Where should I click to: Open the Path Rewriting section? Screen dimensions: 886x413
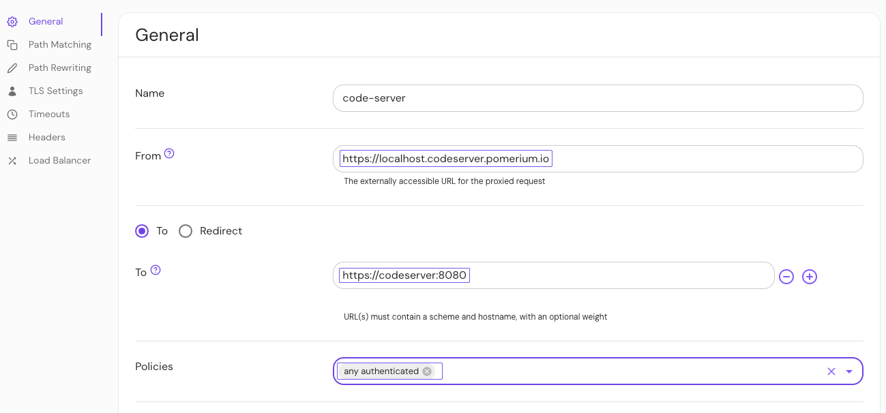coord(51,68)
